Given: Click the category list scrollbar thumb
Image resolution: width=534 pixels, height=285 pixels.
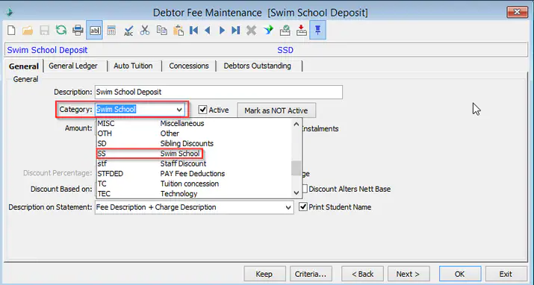Looking at the screenshot, I should tap(297, 169).
